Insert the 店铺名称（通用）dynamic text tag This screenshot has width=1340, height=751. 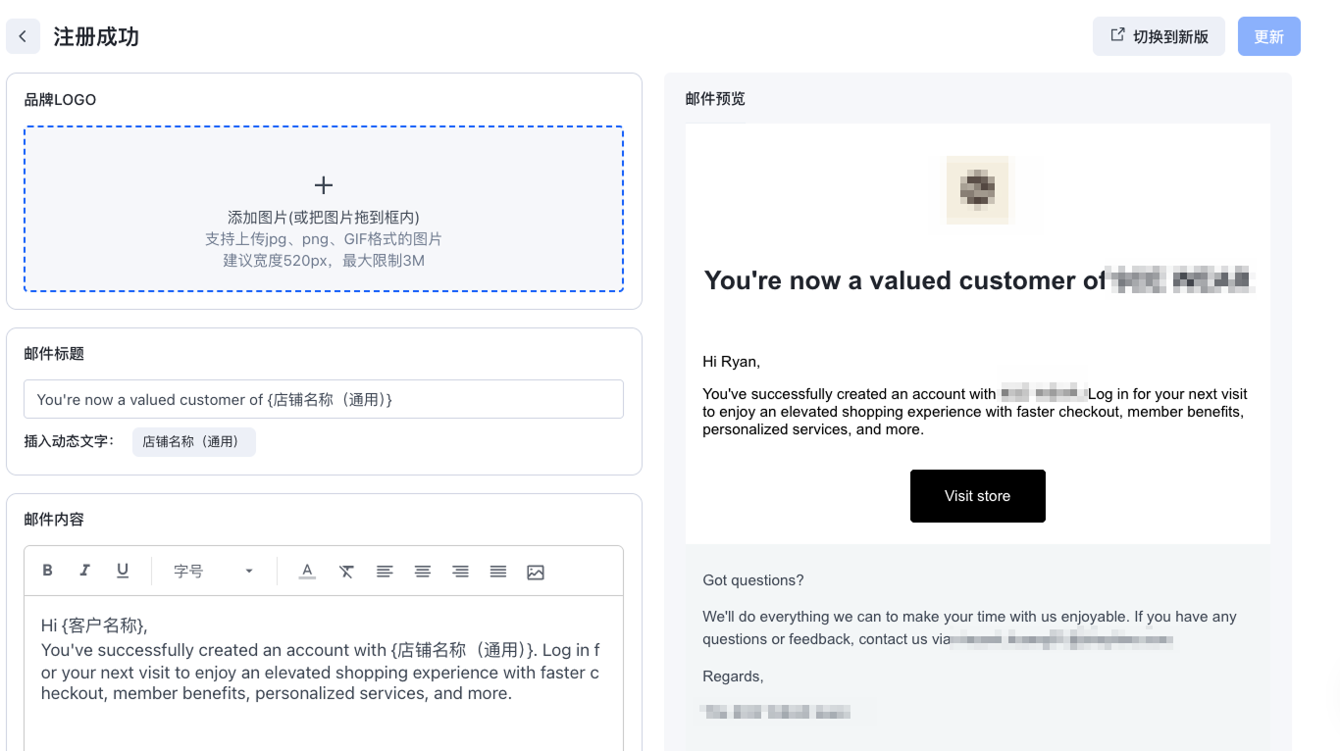click(193, 442)
